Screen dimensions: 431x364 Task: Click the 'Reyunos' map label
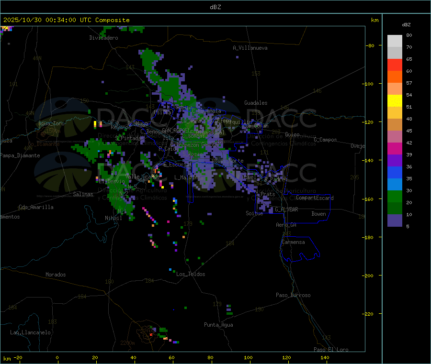(121, 127)
